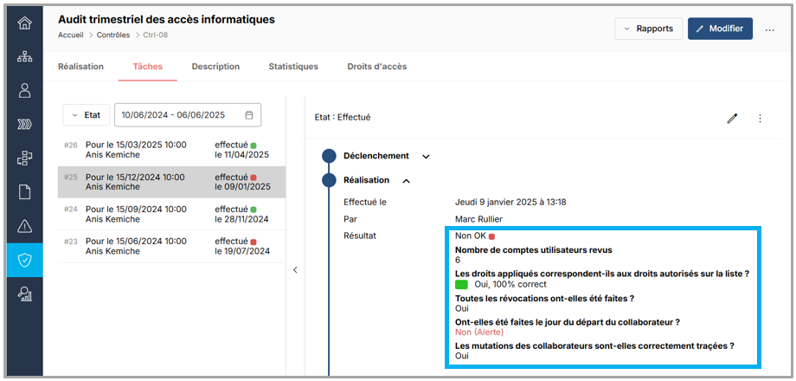Select the shield check controls icon
Image resolution: width=796 pixels, height=381 pixels.
pyautogui.click(x=24, y=260)
